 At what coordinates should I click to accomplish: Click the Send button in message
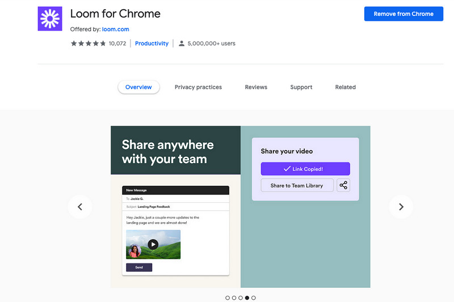point(139,267)
